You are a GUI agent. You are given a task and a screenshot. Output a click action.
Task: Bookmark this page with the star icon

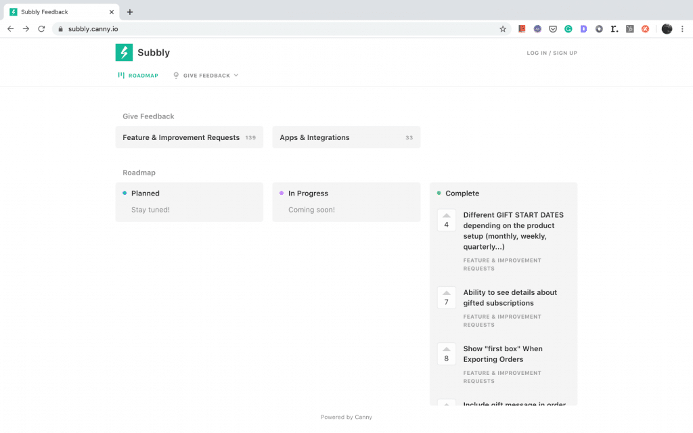(503, 29)
